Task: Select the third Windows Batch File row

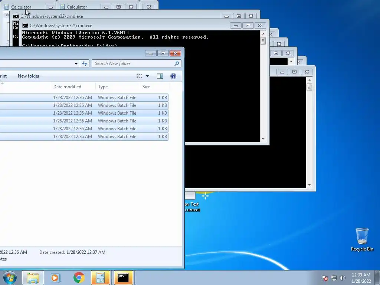Action: tap(84, 113)
